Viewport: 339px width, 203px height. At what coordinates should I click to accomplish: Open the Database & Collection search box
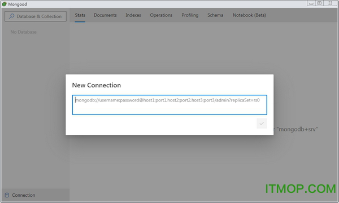(x=36, y=16)
